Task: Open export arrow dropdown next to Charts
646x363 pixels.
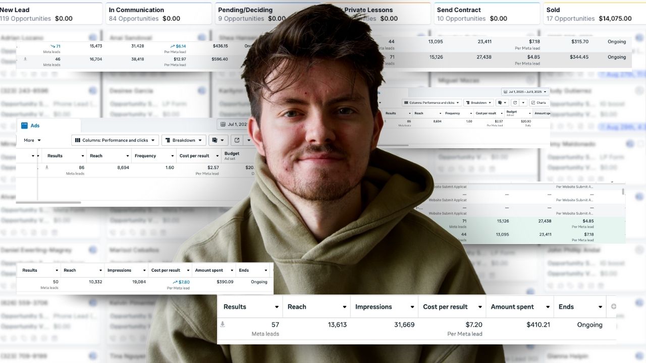Action: (523, 102)
